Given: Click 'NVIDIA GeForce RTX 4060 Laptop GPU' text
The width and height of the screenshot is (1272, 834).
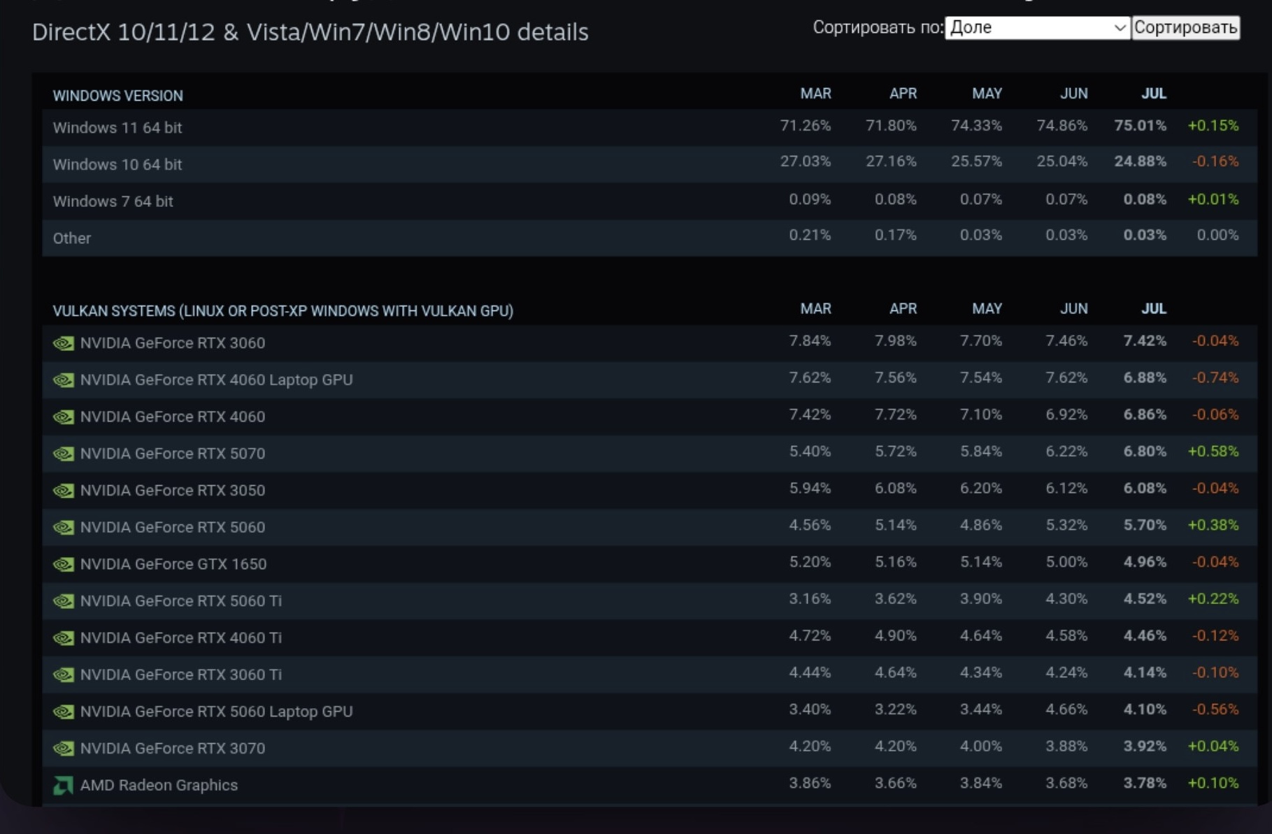Looking at the screenshot, I should [217, 380].
